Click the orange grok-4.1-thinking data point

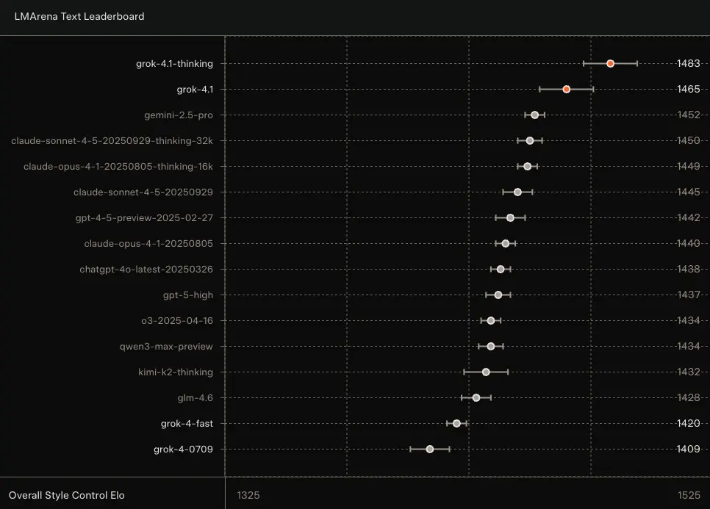pyautogui.click(x=610, y=64)
